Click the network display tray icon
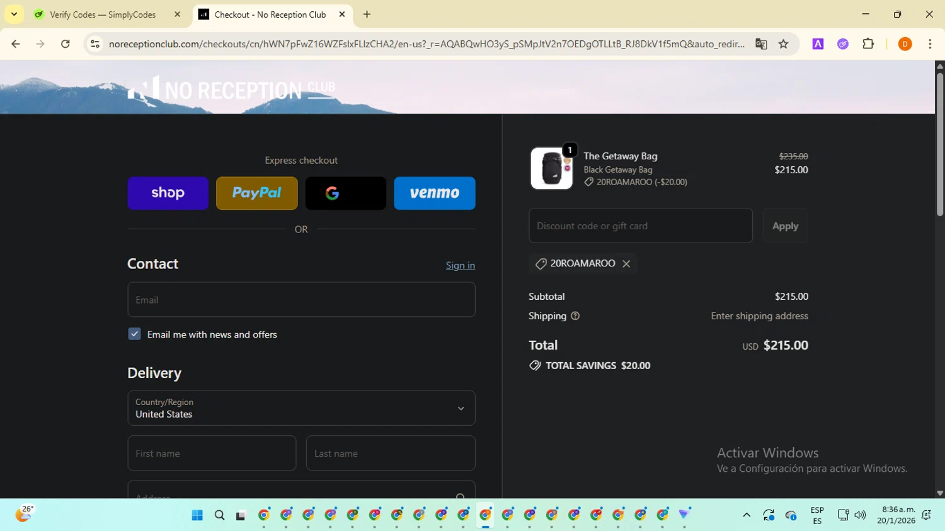 pyautogui.click(x=843, y=515)
